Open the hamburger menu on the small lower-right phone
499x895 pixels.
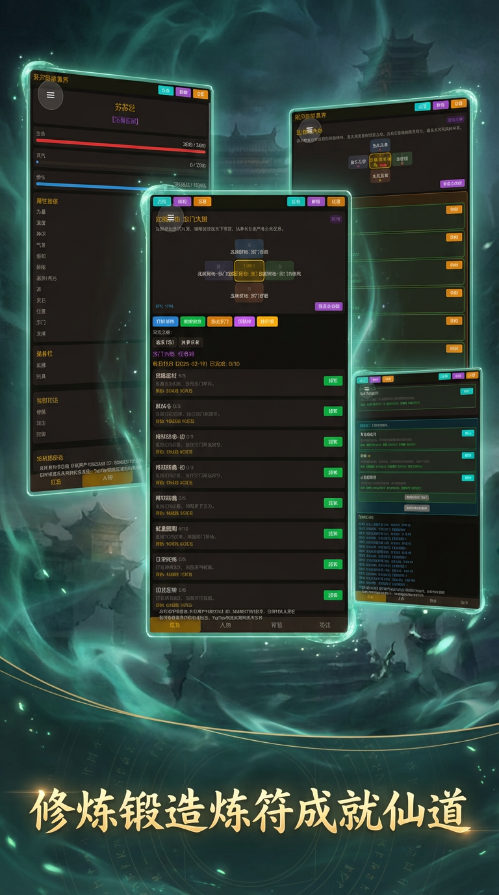pyautogui.click(x=366, y=390)
